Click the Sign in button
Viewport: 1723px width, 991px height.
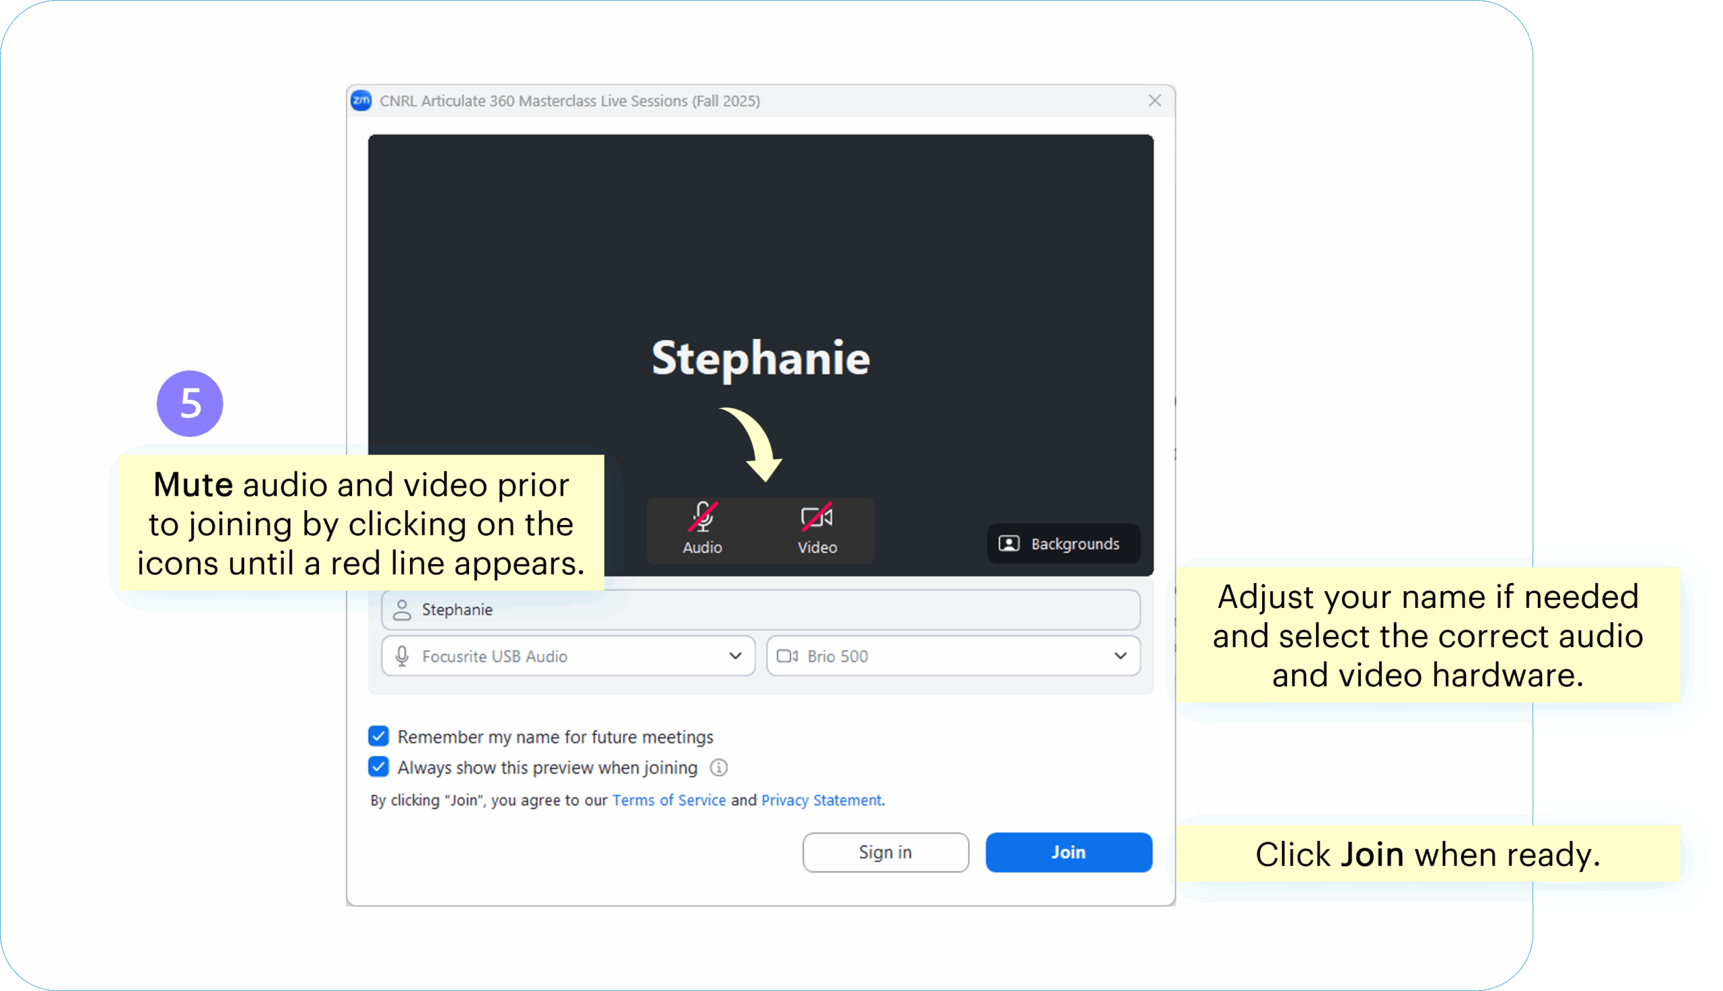(885, 852)
